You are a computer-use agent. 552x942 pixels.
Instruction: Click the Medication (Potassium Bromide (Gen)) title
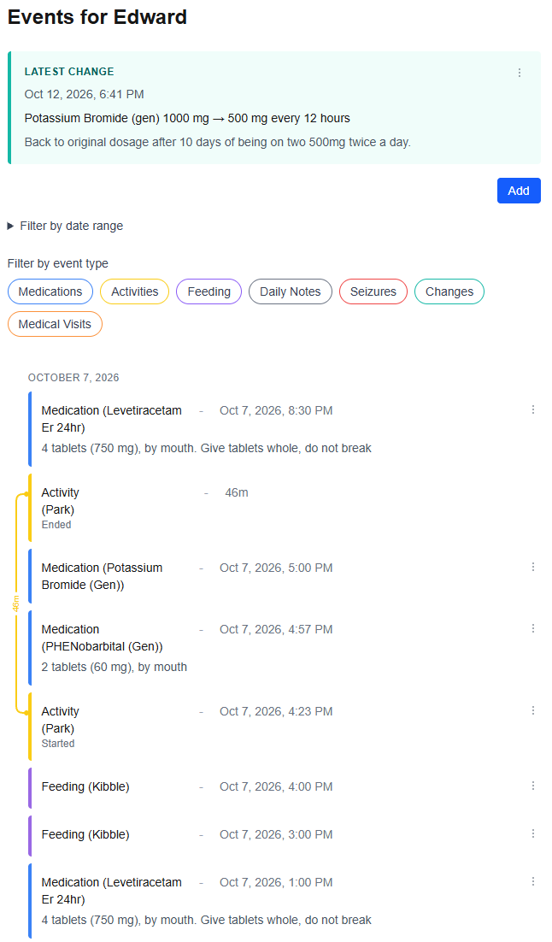tap(102, 576)
